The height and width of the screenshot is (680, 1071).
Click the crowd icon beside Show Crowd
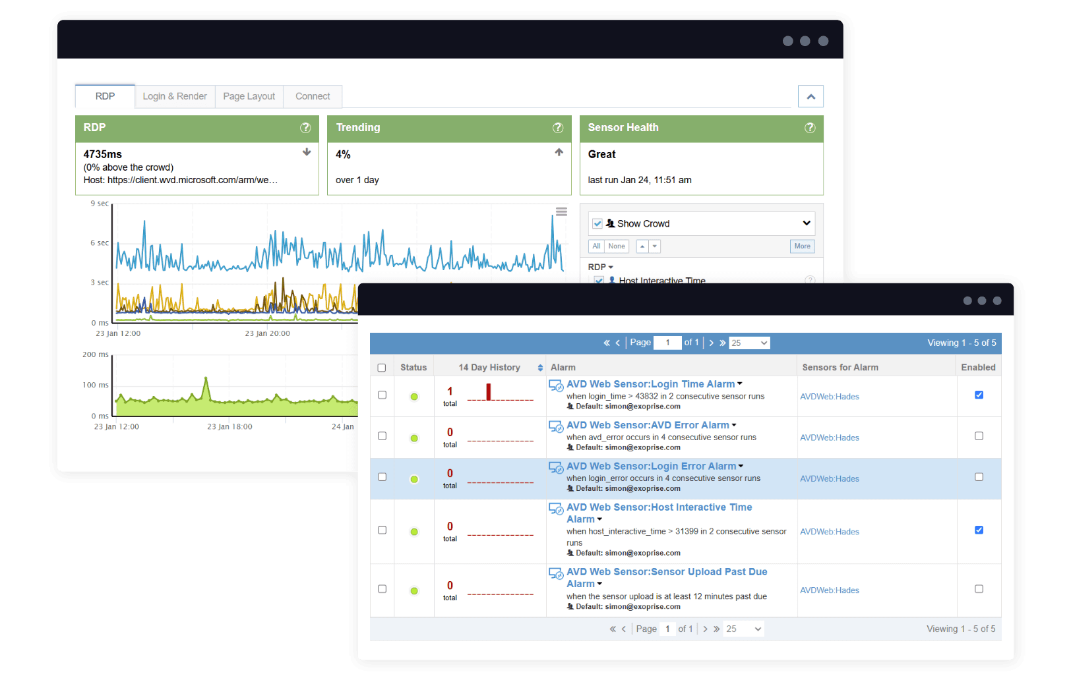click(x=610, y=223)
